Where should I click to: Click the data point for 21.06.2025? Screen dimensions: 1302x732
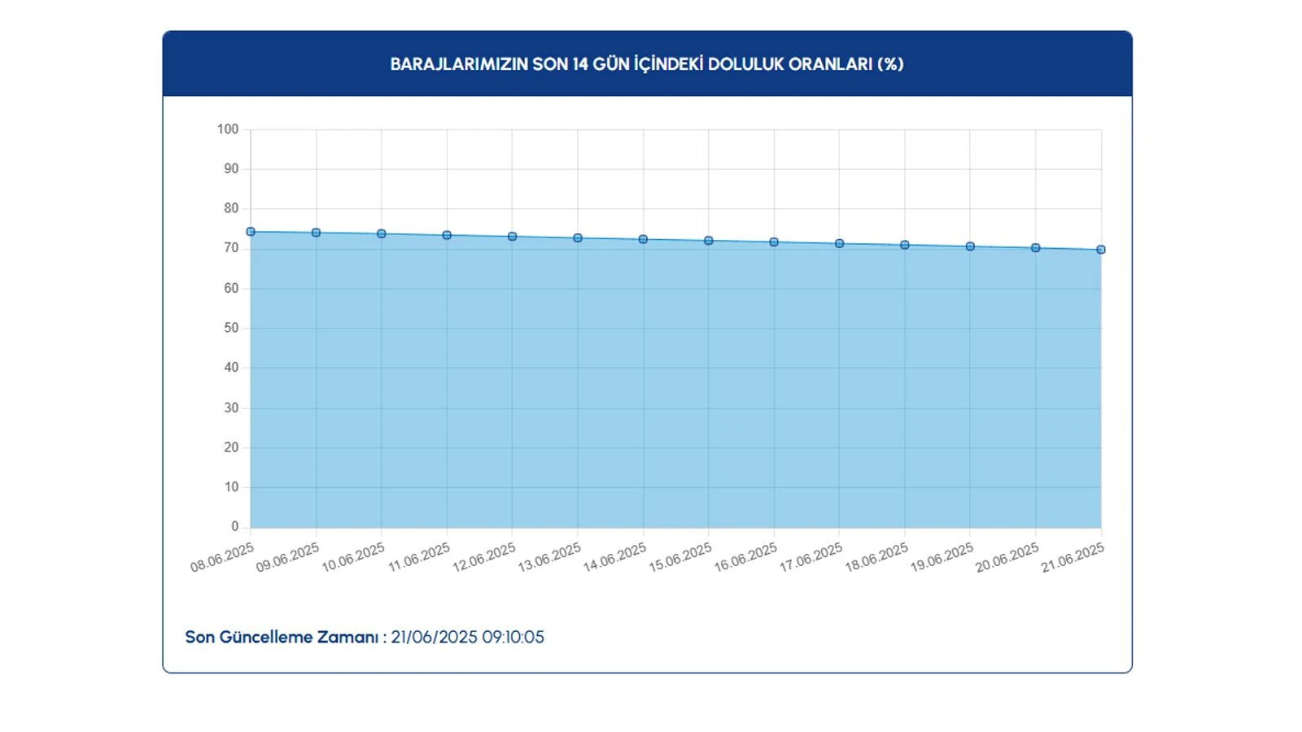(x=1101, y=250)
